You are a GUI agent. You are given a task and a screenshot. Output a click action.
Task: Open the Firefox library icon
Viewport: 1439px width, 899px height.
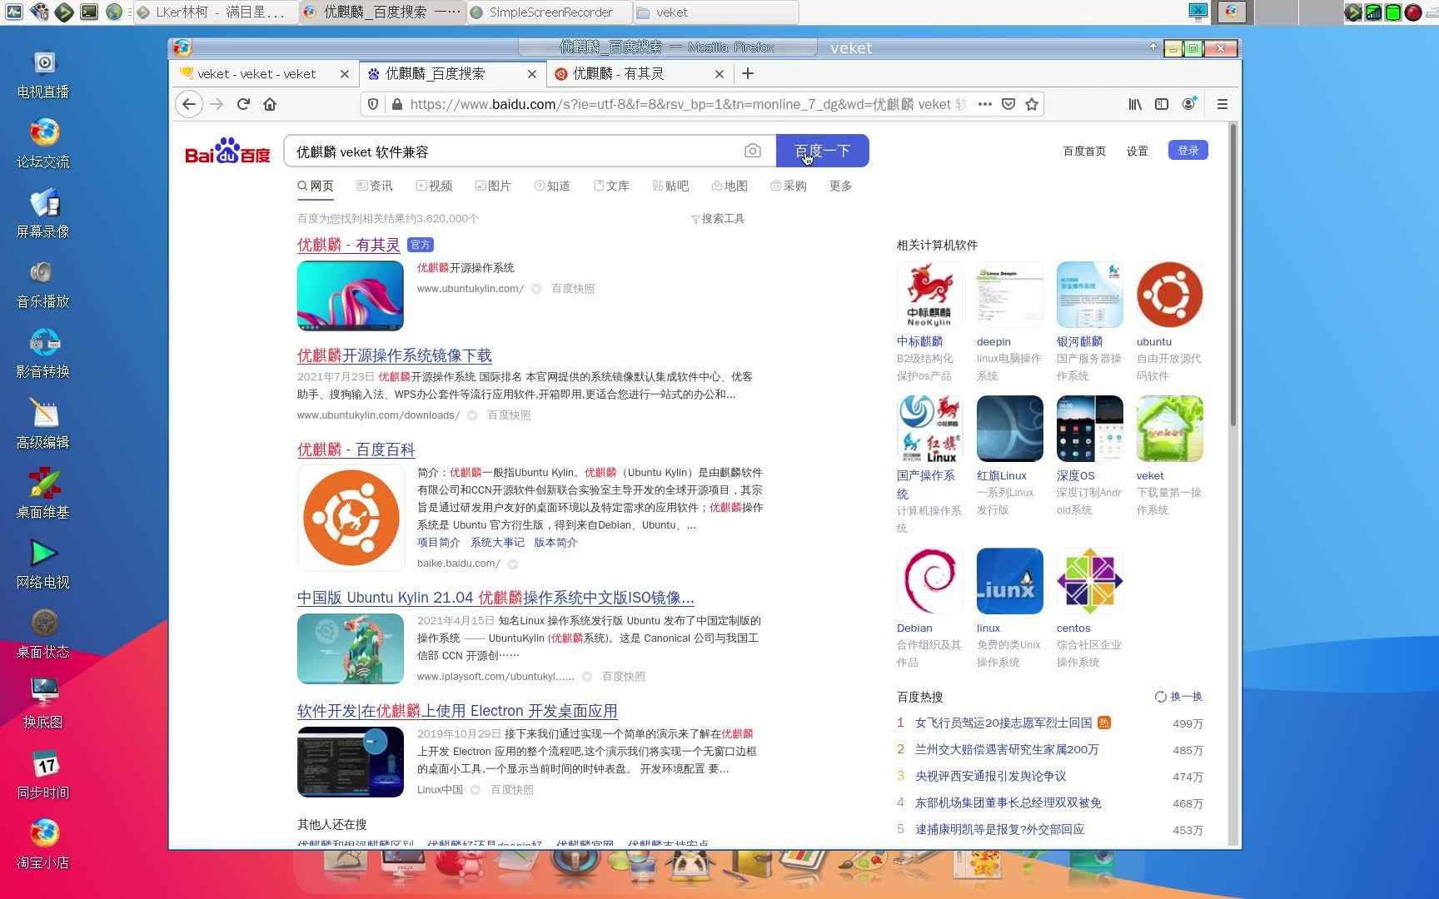[x=1135, y=104]
